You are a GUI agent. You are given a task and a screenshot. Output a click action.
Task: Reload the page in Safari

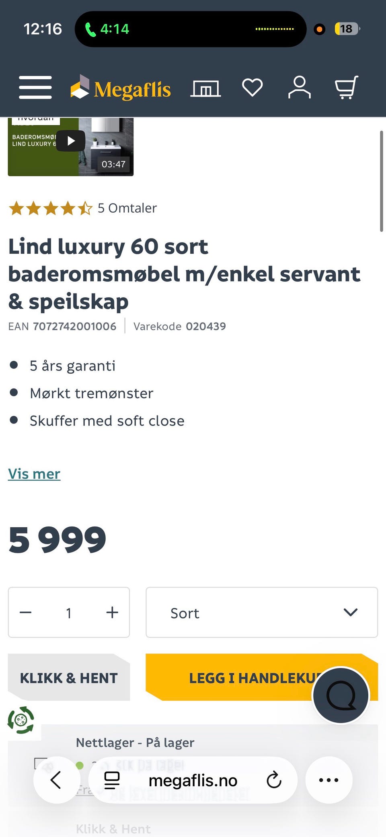pyautogui.click(x=274, y=780)
